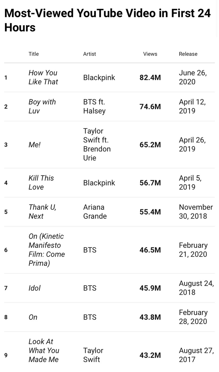Screen dimensions: 219x372
Task: Click the Release column header
Action: (x=188, y=54)
